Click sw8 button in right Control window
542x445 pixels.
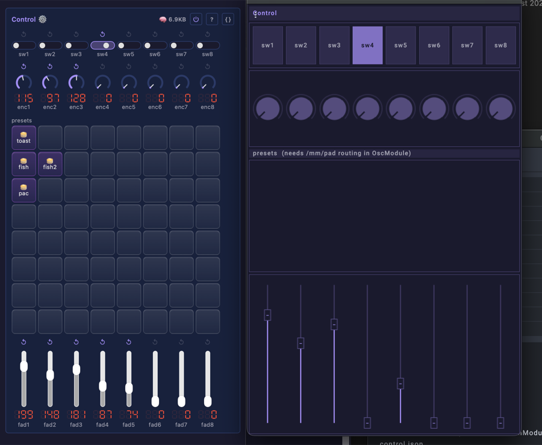pos(500,45)
